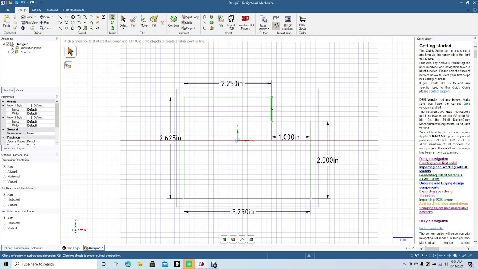Switch to the Views panel tab
This screenshot has height=269, width=478.
pos(19,90)
